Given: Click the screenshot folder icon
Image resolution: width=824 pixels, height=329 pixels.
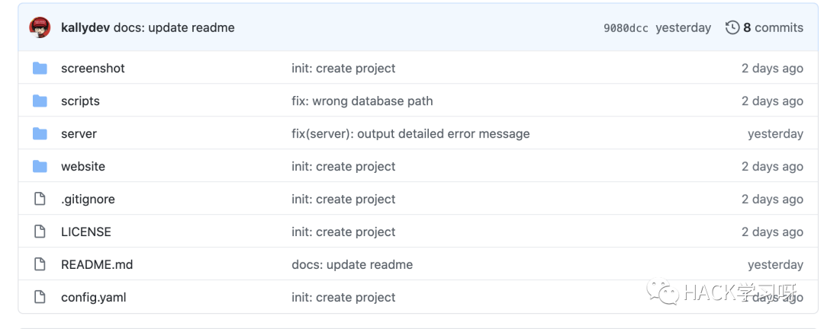Looking at the screenshot, I should click(40, 69).
